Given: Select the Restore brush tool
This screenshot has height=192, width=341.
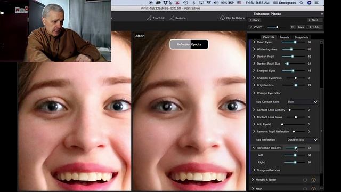Looking at the screenshot, I should pyautogui.click(x=177, y=18).
